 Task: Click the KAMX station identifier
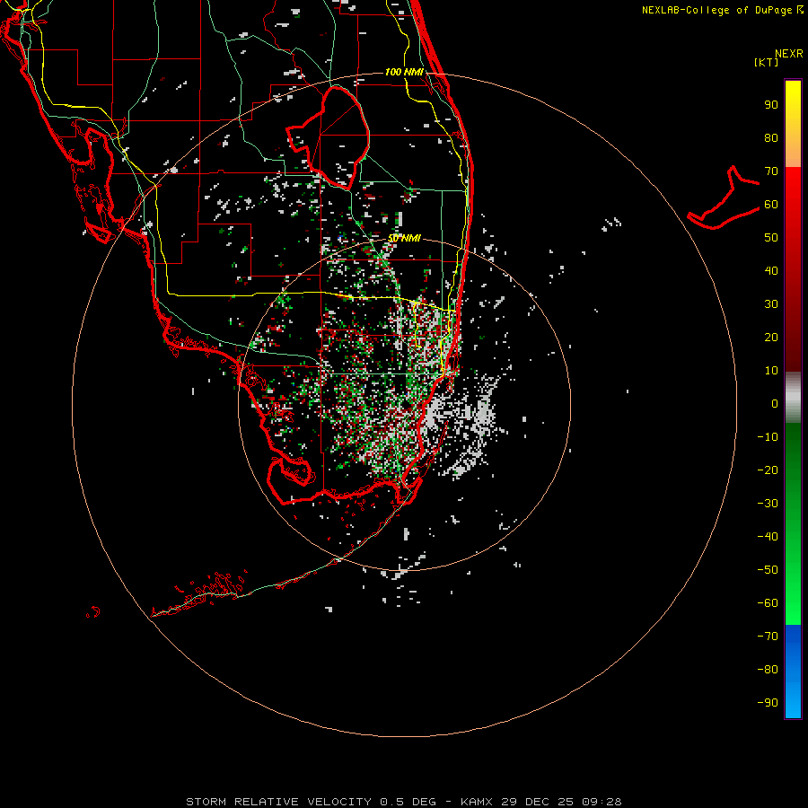[x=477, y=802]
